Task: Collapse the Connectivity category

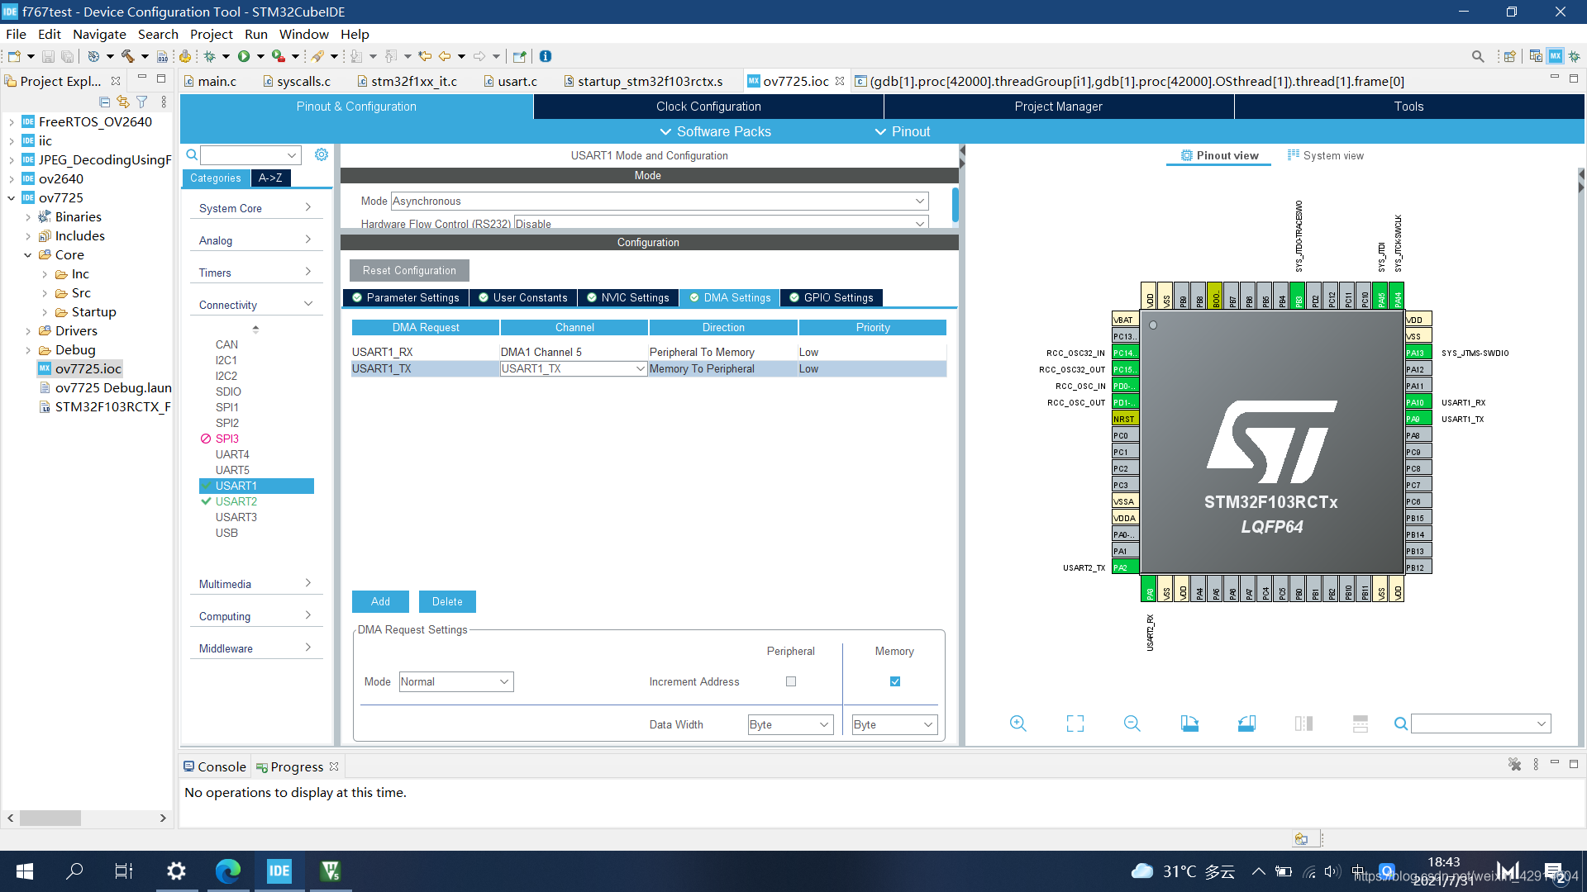Action: [x=255, y=305]
